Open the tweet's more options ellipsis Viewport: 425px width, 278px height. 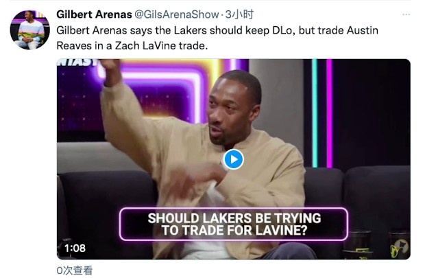(x=406, y=14)
